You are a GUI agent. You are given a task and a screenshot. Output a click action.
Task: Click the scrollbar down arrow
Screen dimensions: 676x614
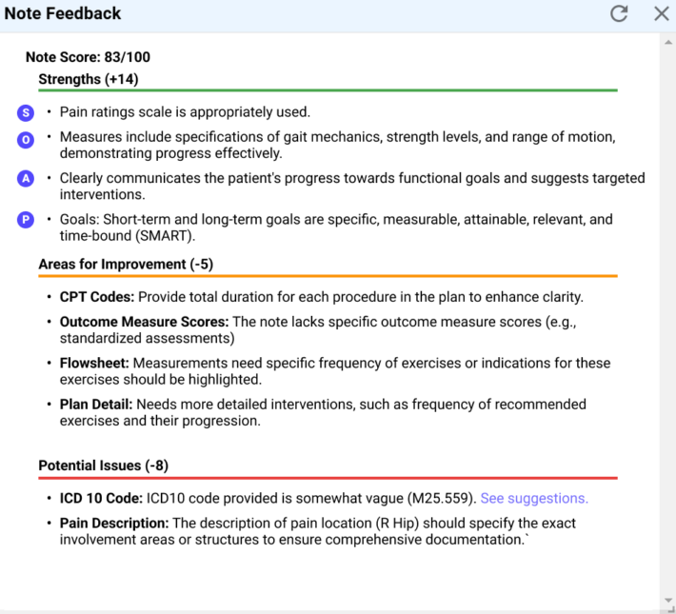point(667,601)
